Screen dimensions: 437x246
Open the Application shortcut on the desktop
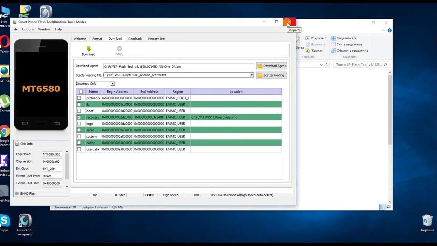(25, 225)
